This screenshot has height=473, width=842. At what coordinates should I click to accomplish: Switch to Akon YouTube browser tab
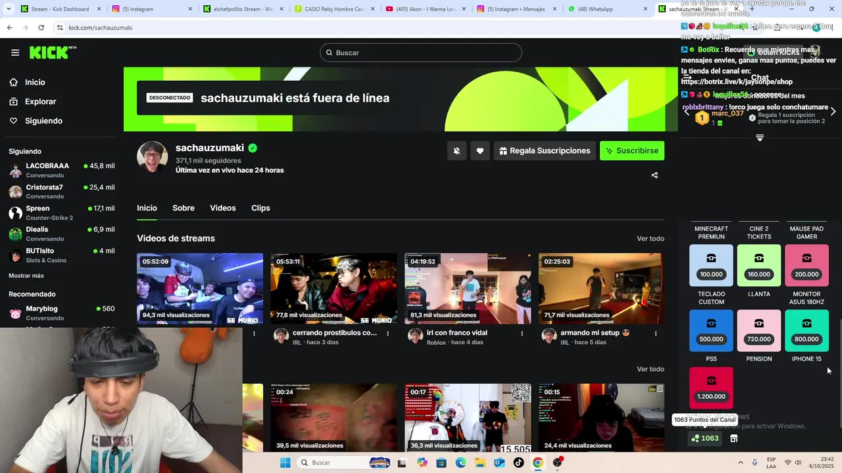click(424, 9)
